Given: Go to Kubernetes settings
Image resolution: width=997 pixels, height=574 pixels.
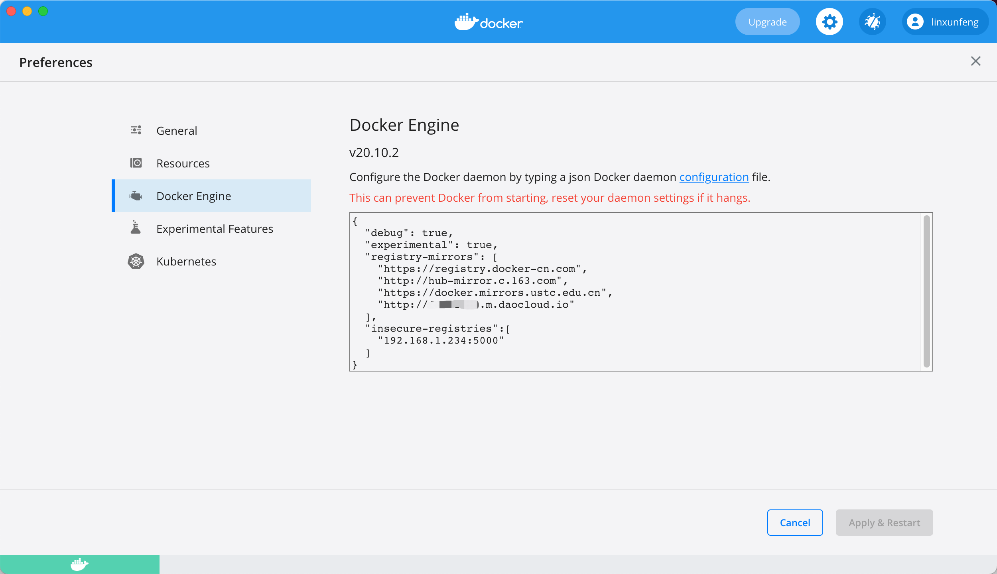Looking at the screenshot, I should (186, 261).
